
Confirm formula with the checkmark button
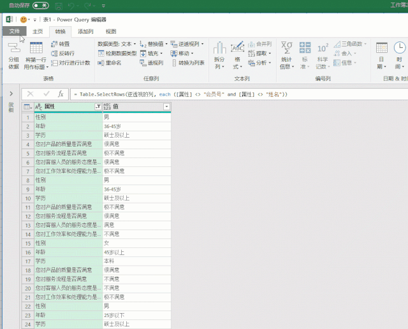point(47,94)
